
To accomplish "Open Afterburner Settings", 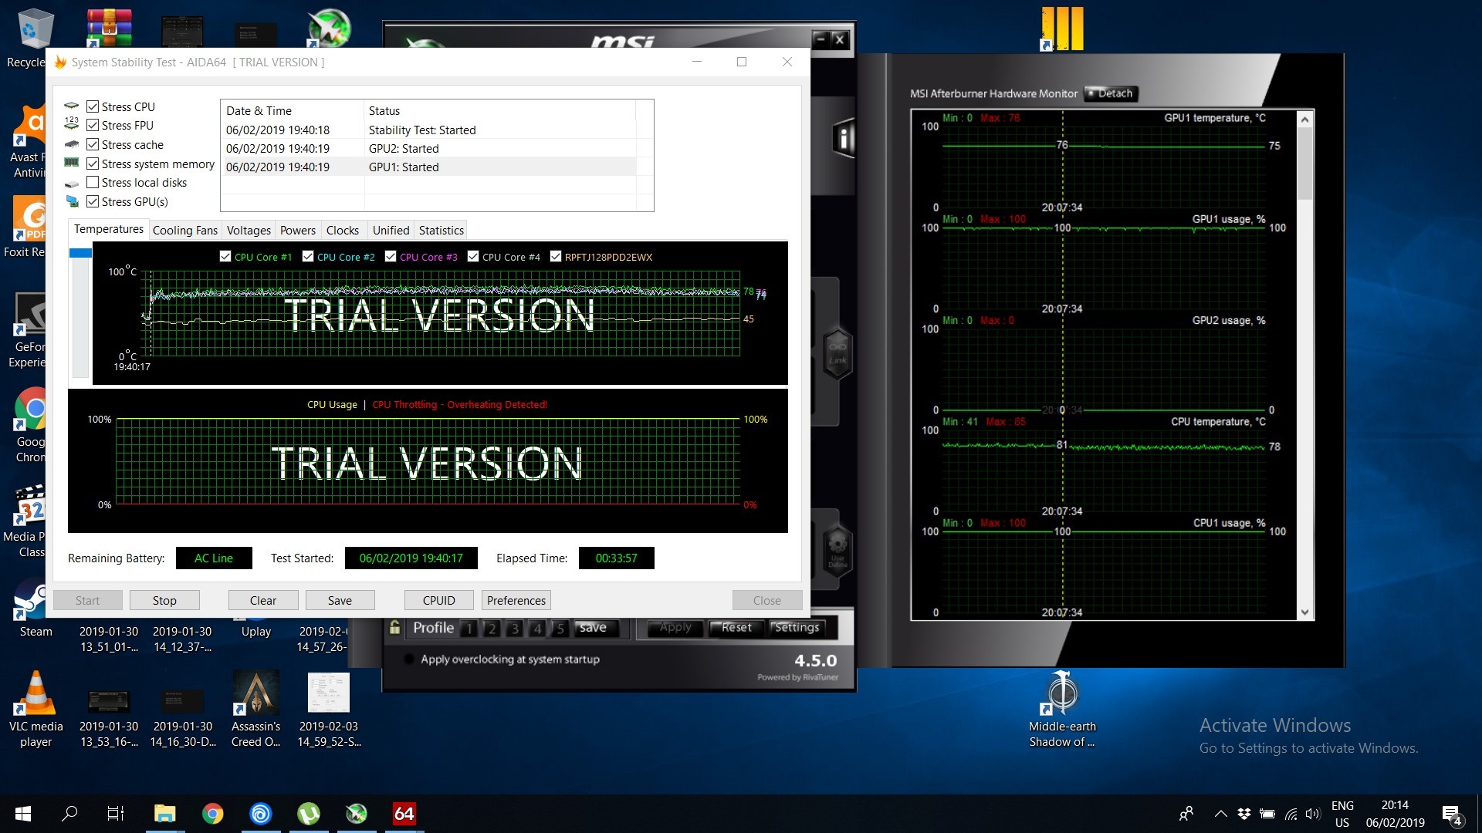I will [797, 628].
